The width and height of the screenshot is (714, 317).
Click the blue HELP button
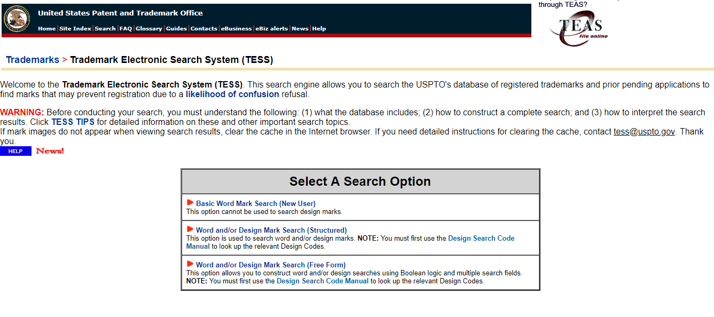click(15, 151)
